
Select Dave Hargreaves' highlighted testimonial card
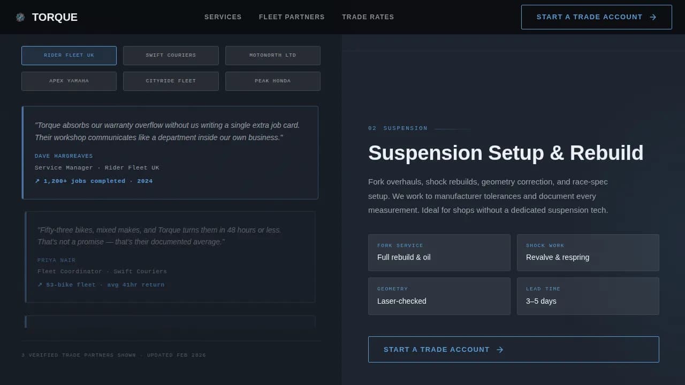[x=170, y=152]
